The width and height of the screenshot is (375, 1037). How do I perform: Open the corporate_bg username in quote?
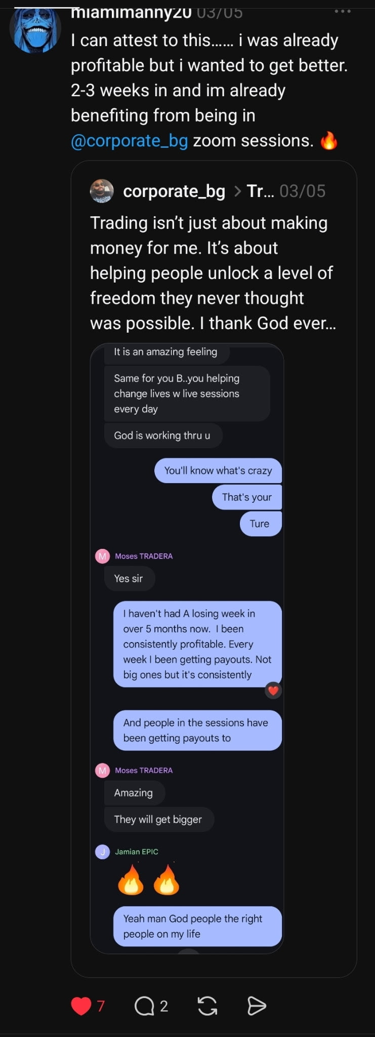point(174,191)
